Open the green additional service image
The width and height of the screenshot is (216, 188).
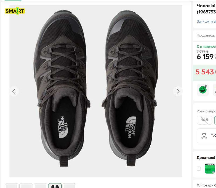click(210, 168)
